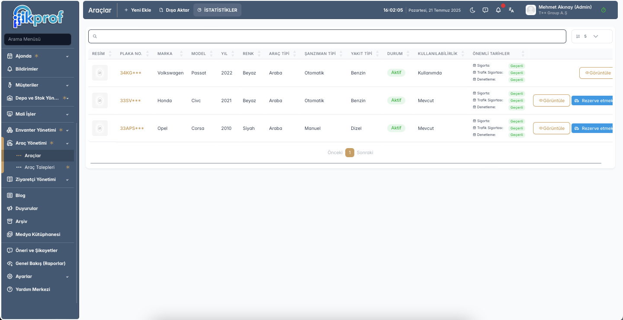Open the İSTATİSTİKLER button
623x320 pixels.
[217, 10]
